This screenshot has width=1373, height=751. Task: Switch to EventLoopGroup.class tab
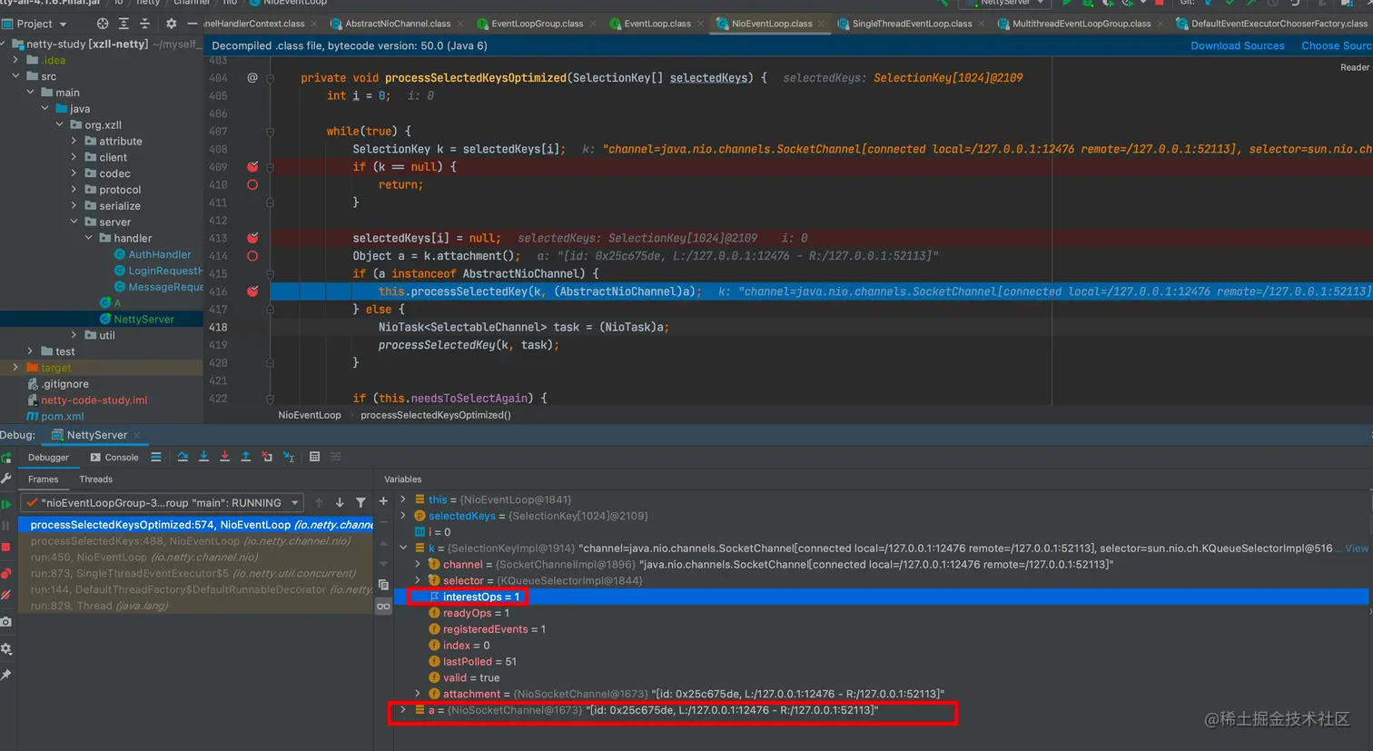[537, 24]
